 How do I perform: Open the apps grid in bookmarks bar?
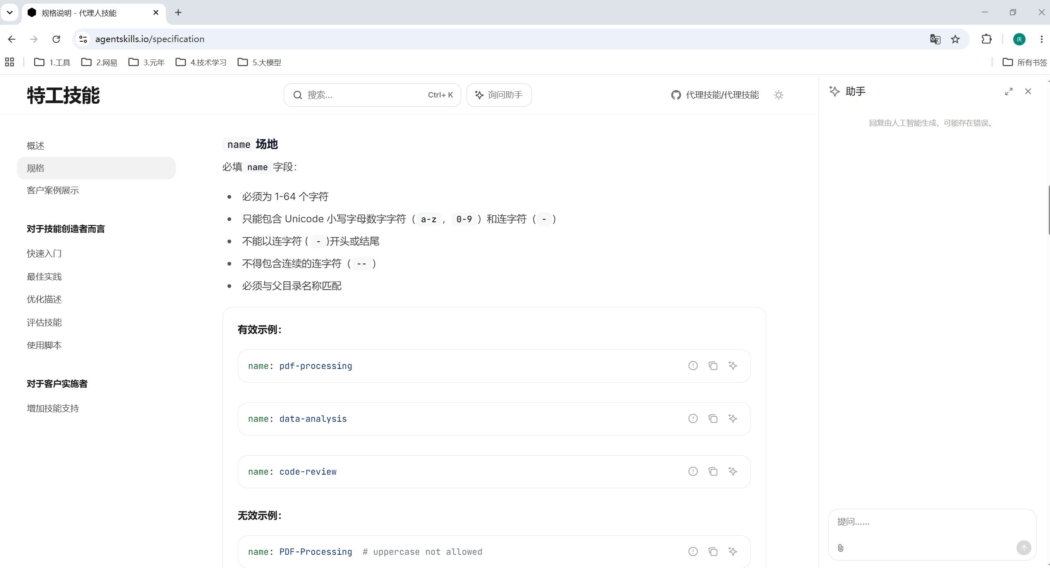click(10, 62)
